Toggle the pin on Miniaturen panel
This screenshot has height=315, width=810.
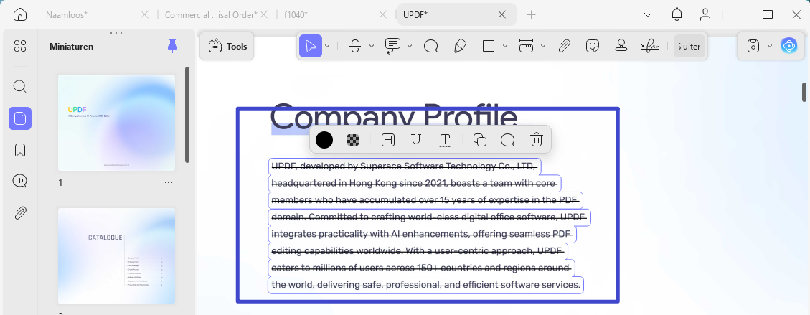172,47
